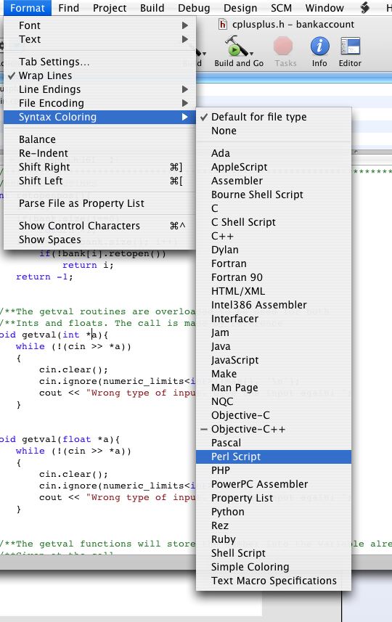Choose Objective-C syntax coloring
Screen dimensions: 392x622
[274, 415]
